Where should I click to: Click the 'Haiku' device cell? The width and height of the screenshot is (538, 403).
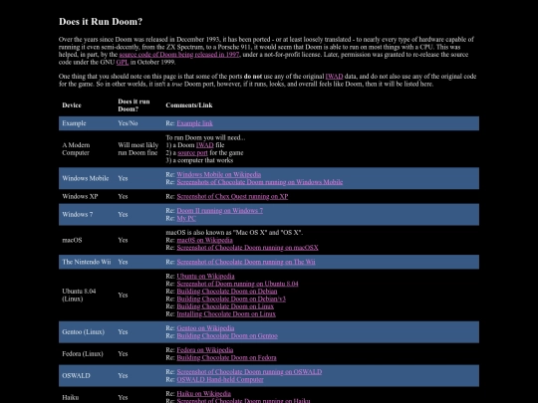[71, 397]
